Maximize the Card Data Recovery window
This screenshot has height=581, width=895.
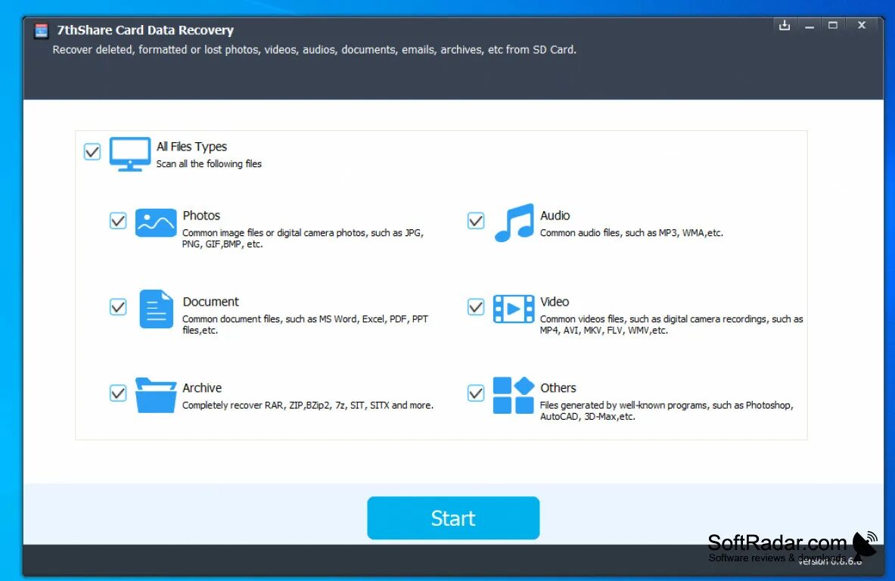click(834, 25)
